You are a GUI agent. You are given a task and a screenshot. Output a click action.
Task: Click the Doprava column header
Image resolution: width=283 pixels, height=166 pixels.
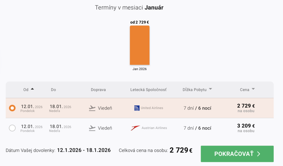click(x=98, y=90)
